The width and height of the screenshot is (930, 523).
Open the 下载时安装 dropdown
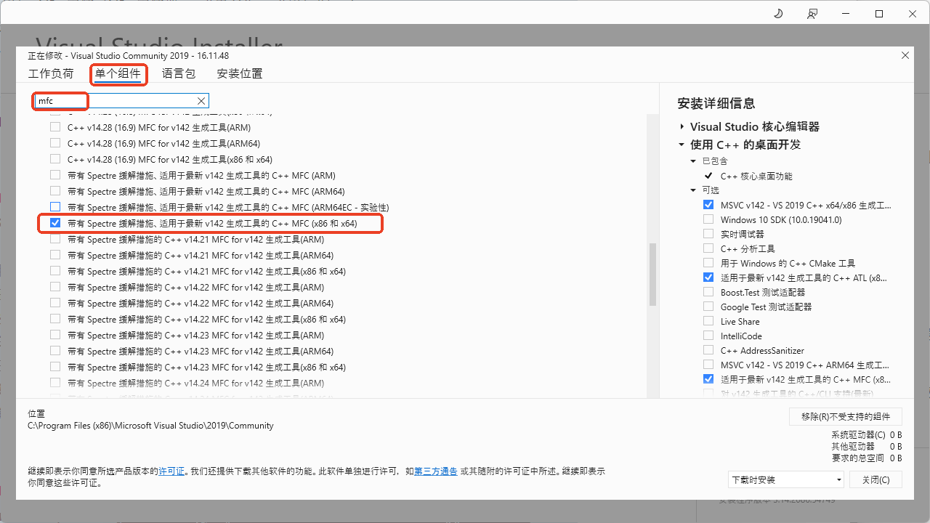pyautogui.click(x=786, y=479)
